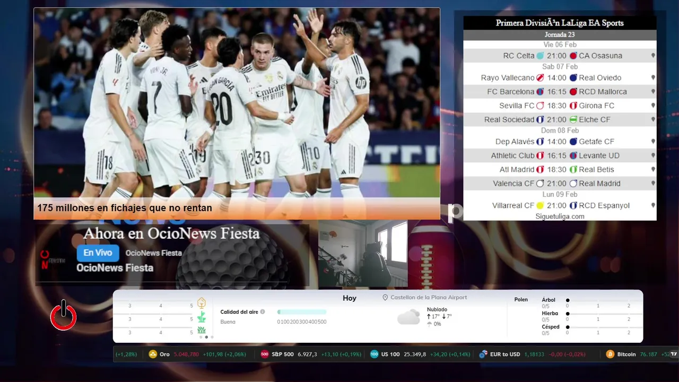
Task: Click the headline '175 millones en fichajes'
Action: (125, 209)
